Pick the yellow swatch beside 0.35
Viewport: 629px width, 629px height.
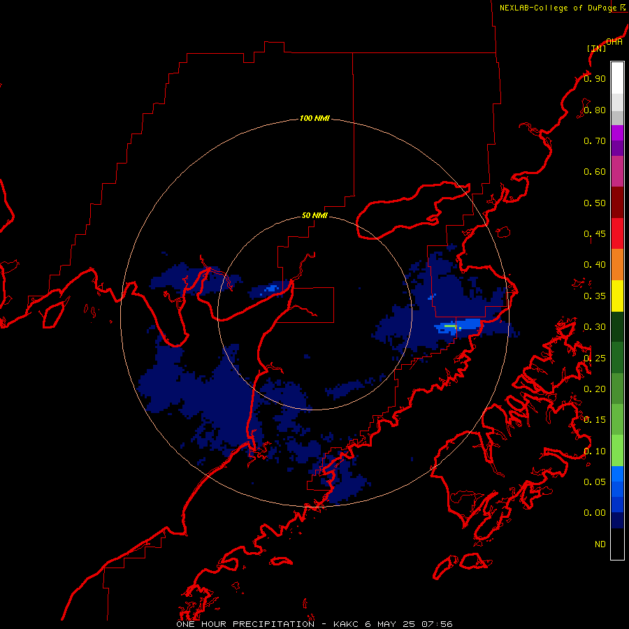[x=617, y=296]
